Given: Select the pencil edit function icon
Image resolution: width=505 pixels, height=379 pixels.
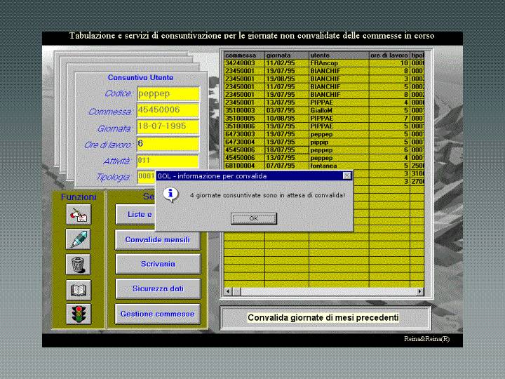Looking at the screenshot, I should (79, 239).
